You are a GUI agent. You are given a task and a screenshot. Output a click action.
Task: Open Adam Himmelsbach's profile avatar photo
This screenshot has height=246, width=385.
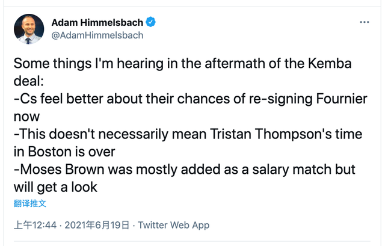click(x=29, y=29)
